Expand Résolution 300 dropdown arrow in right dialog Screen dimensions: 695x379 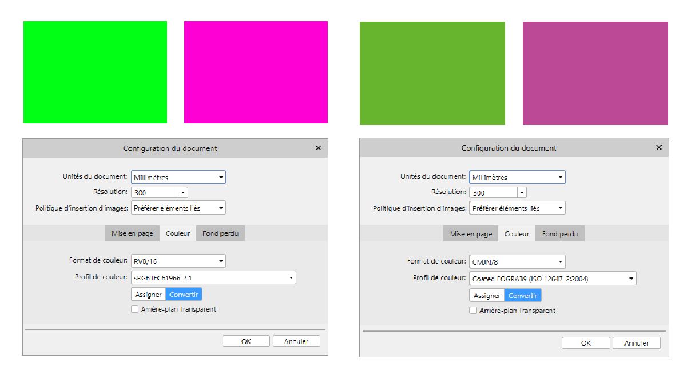(x=521, y=192)
